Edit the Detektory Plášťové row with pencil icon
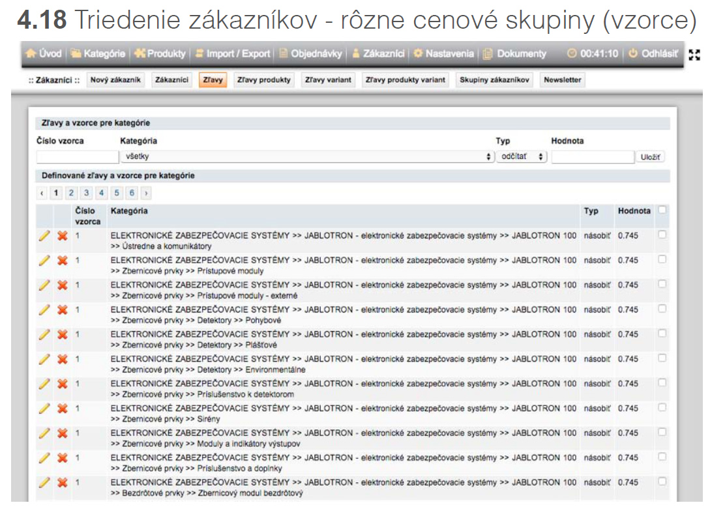The height and width of the screenshot is (520, 725). tap(44, 334)
